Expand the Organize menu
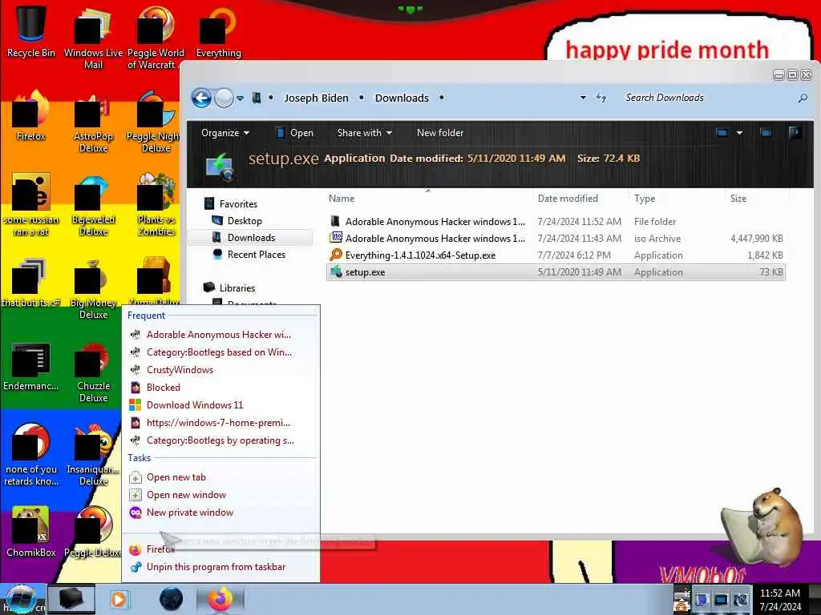The height and width of the screenshot is (615, 821). click(225, 133)
